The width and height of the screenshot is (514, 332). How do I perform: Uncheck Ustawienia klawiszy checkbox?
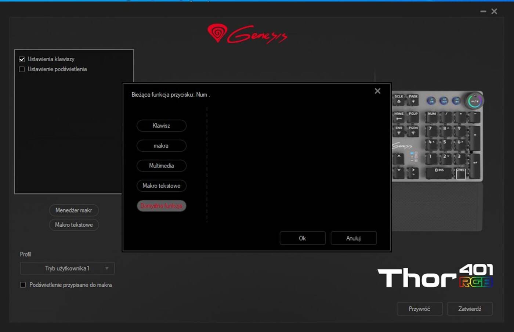(x=22, y=59)
